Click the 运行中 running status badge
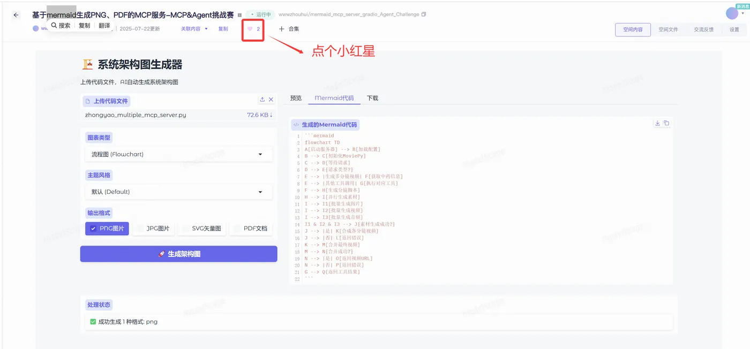Viewport: 750px width, 349px height. click(261, 14)
